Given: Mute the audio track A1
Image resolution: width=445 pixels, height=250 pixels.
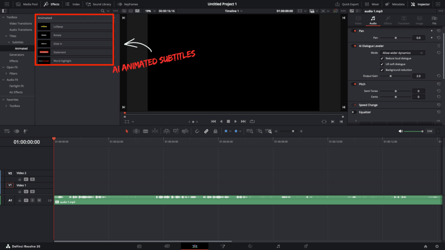Looking at the screenshot, I should 39,201.
